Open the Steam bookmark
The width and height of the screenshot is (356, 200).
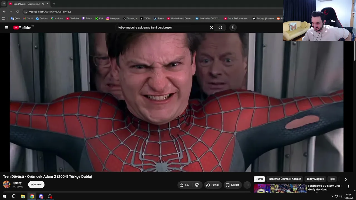159,19
